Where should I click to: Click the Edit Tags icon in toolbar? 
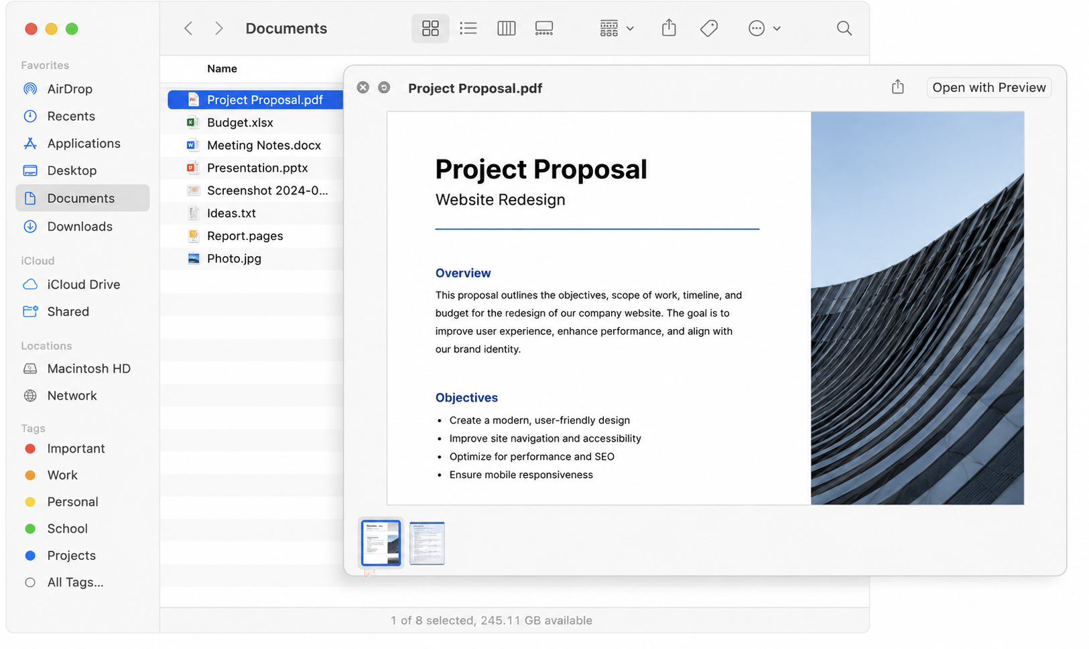pyautogui.click(x=709, y=28)
